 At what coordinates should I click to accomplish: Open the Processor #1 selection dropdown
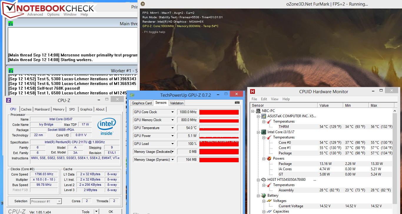59,201
